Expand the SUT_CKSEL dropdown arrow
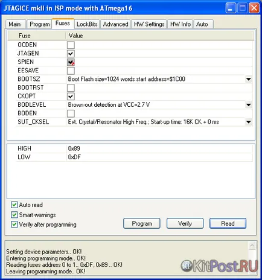The image size is (262, 280). coord(249,122)
